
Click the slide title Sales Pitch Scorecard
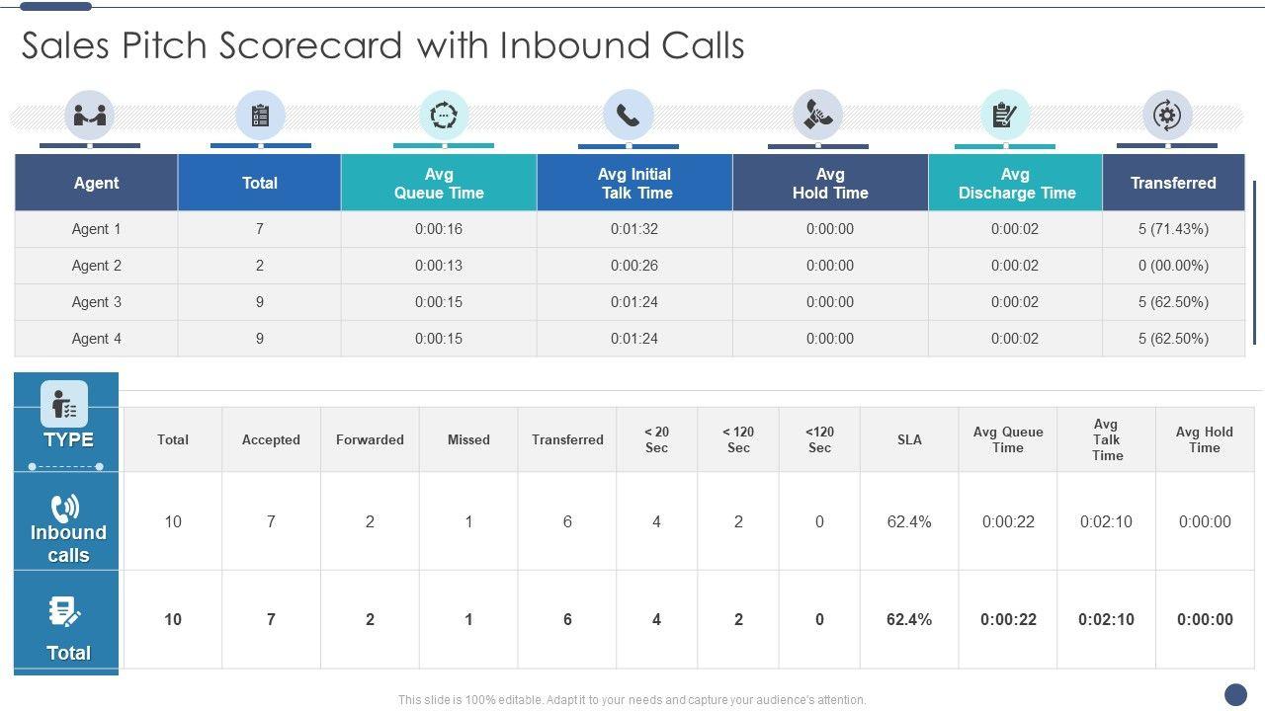click(x=382, y=46)
